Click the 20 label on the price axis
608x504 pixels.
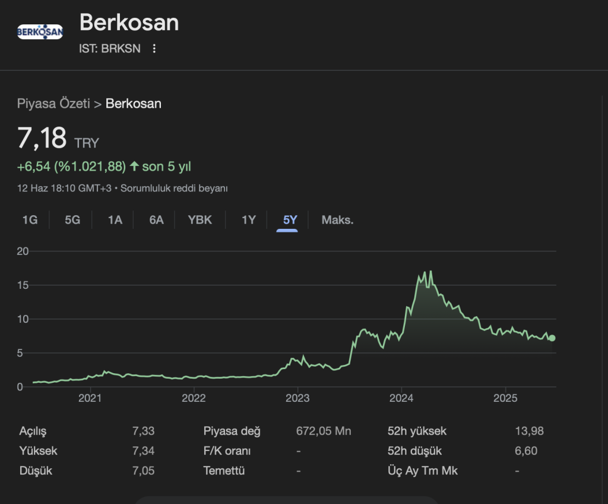coord(23,251)
